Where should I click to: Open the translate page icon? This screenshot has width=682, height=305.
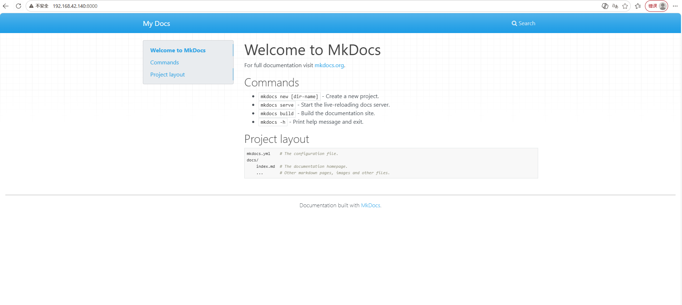[x=615, y=6]
